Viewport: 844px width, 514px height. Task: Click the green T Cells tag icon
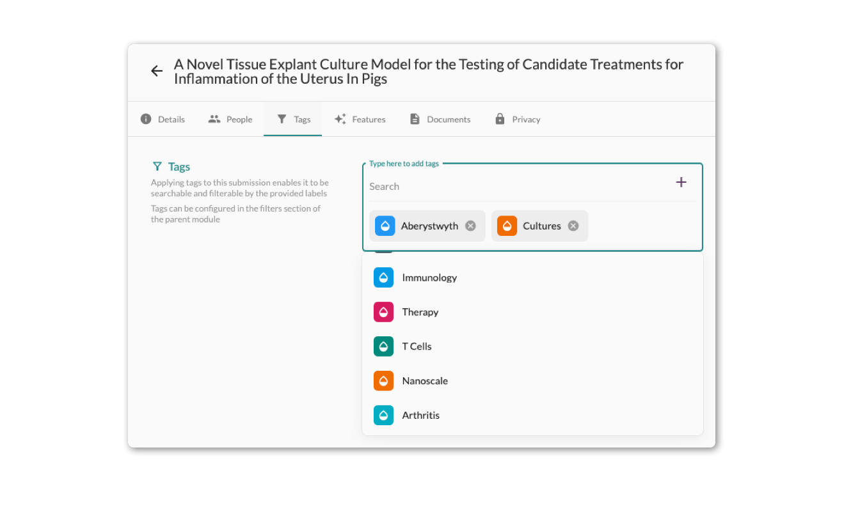tap(383, 347)
